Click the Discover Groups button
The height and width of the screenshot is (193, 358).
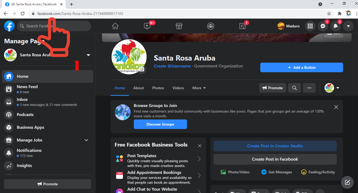tap(160, 124)
